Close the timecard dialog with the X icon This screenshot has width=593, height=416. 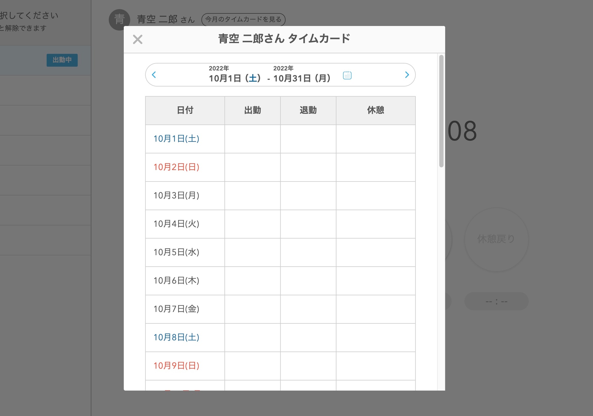pos(138,40)
